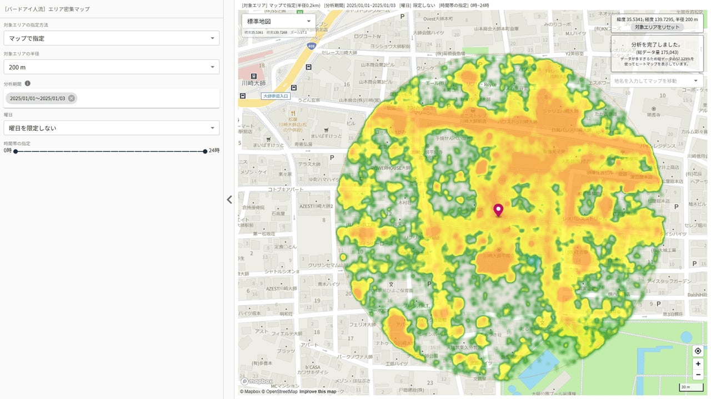The image size is (711, 399).
Task: Remove the 2025/01/01～2025/01/03 date chip
Action: (x=72, y=98)
